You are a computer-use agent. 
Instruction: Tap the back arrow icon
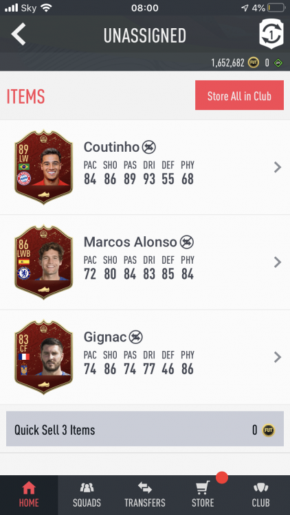click(18, 34)
